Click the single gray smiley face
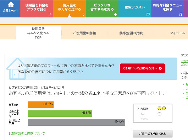The image size is (188, 140). pyautogui.click(x=159, y=114)
